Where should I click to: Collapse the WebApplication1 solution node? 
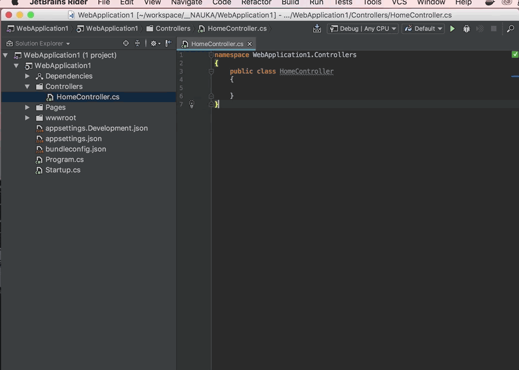tap(5, 55)
